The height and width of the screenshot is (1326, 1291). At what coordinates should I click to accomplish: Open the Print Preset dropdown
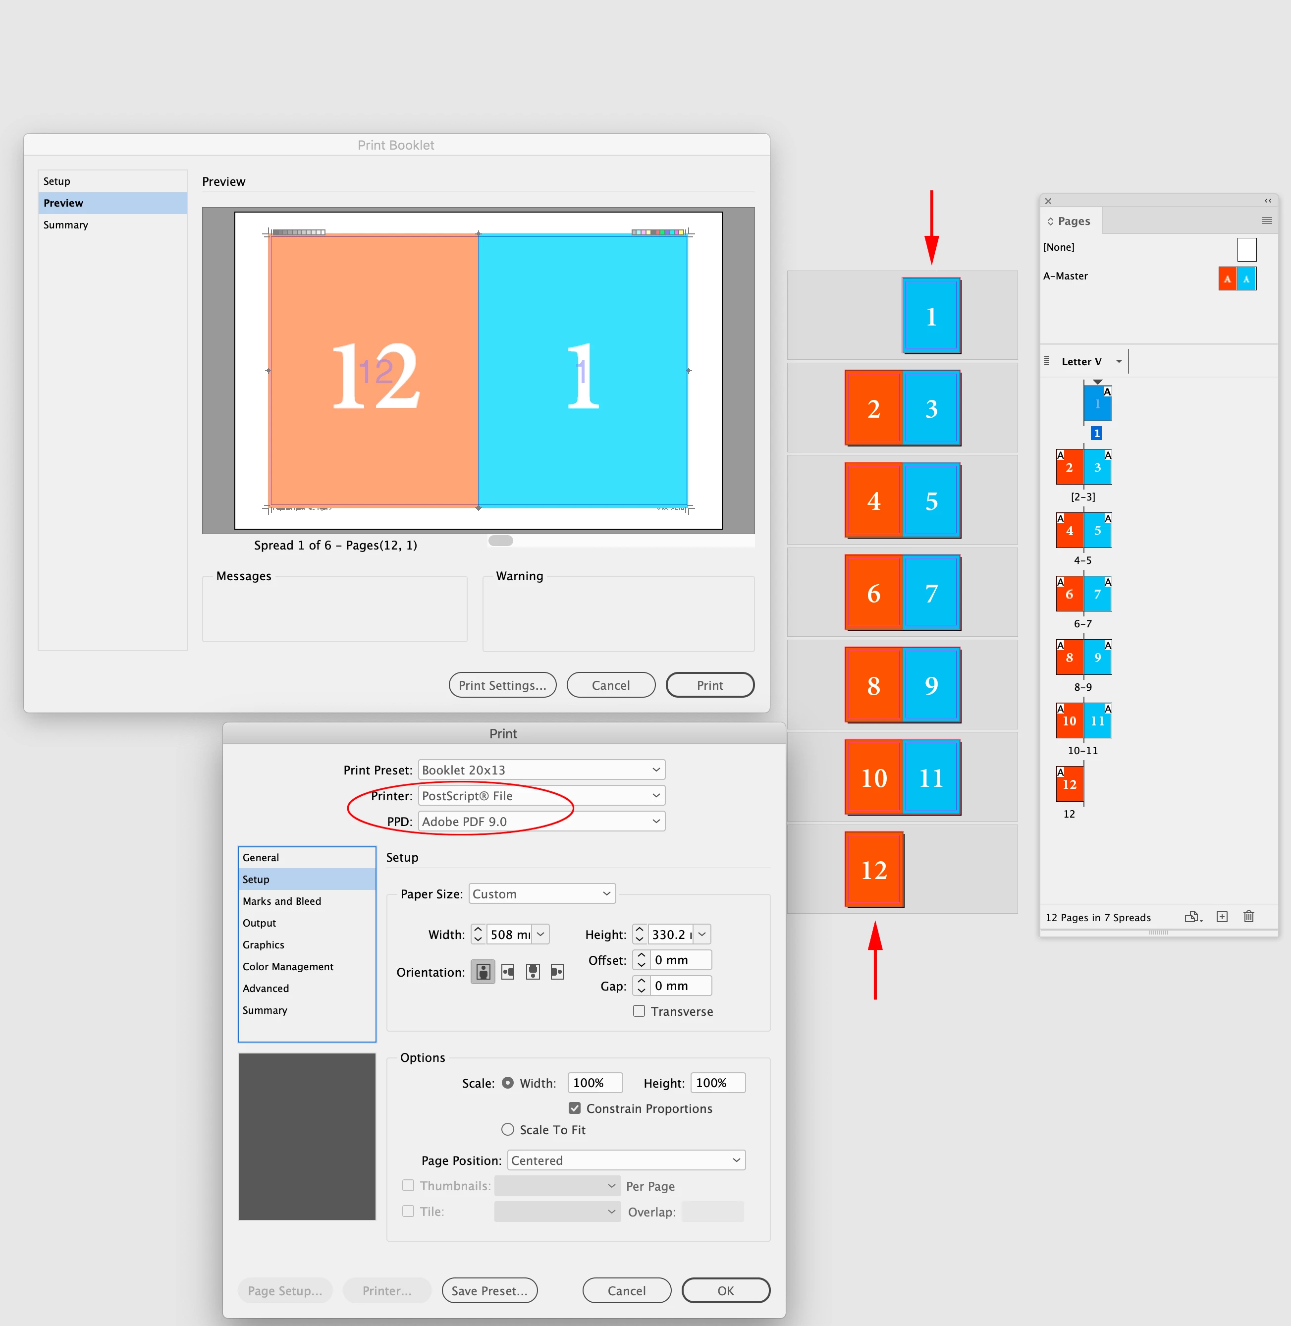coord(541,770)
